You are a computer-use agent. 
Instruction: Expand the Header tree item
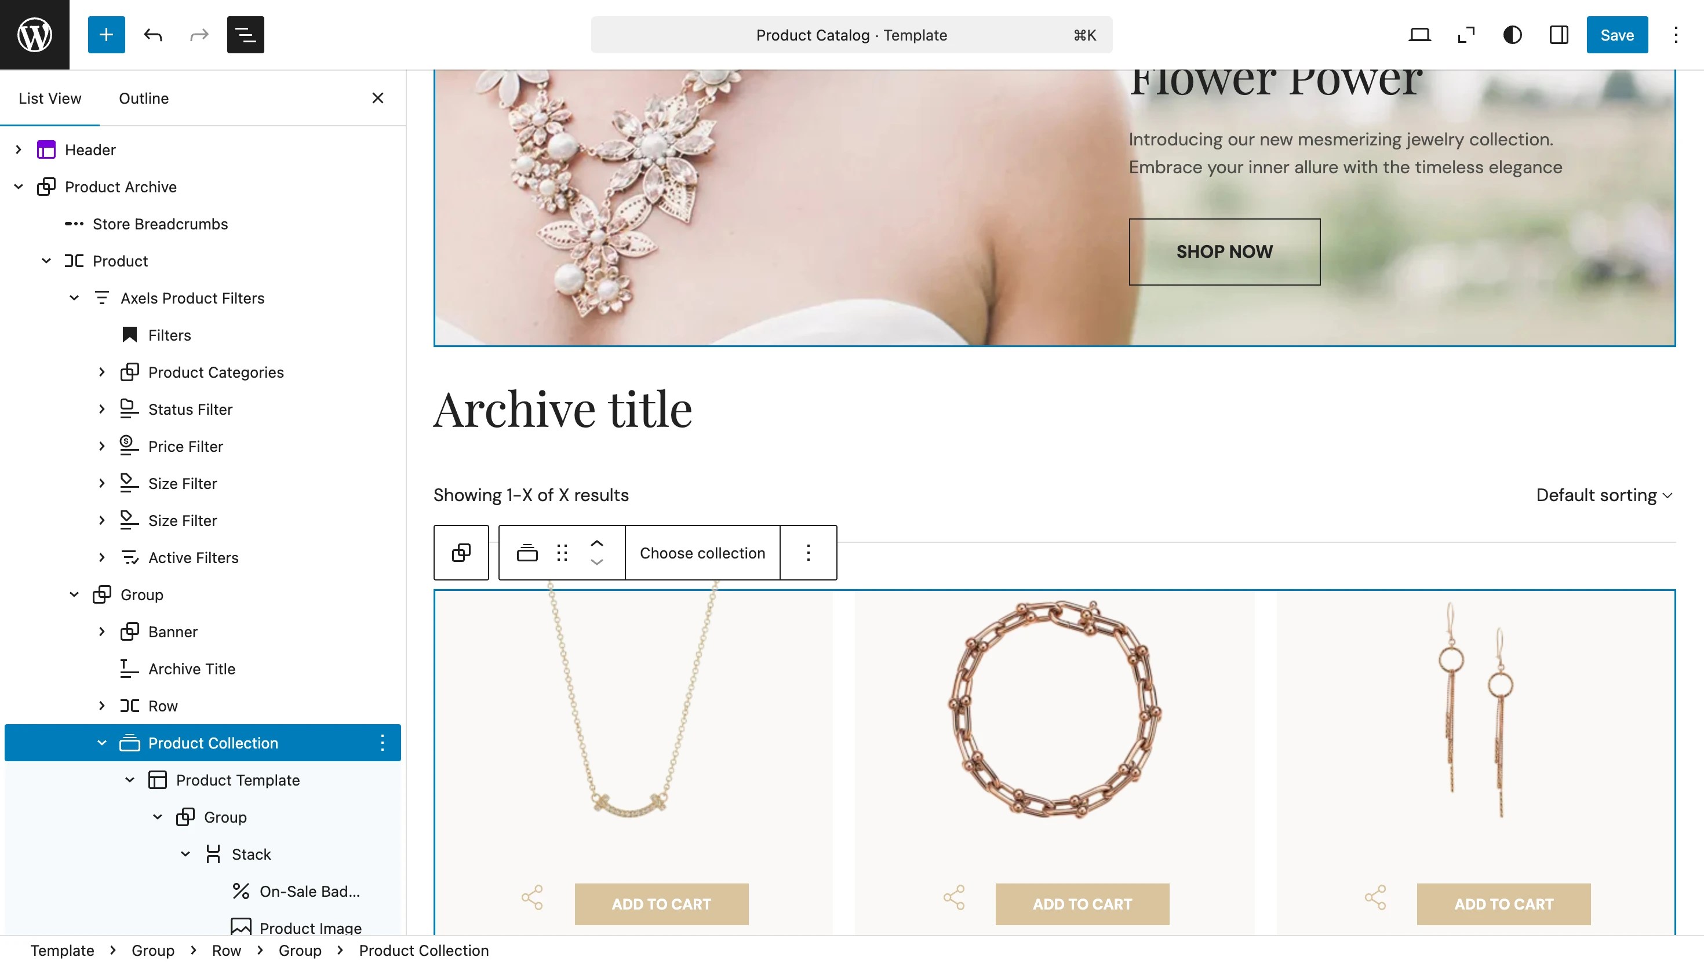coord(19,149)
